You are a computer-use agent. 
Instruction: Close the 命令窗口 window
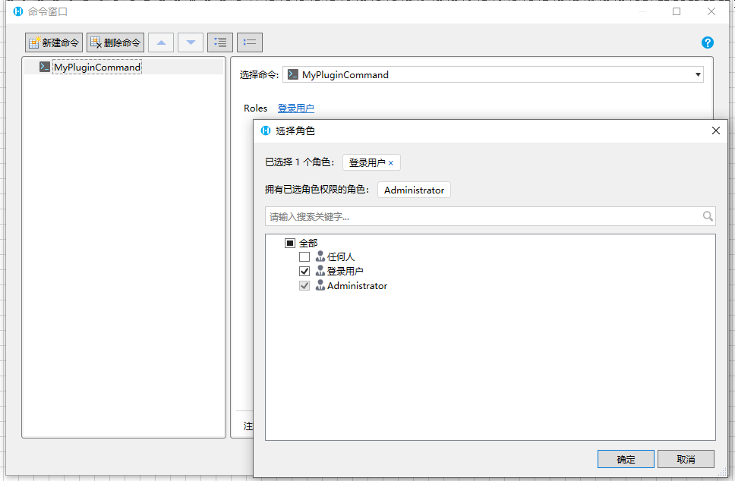click(711, 11)
